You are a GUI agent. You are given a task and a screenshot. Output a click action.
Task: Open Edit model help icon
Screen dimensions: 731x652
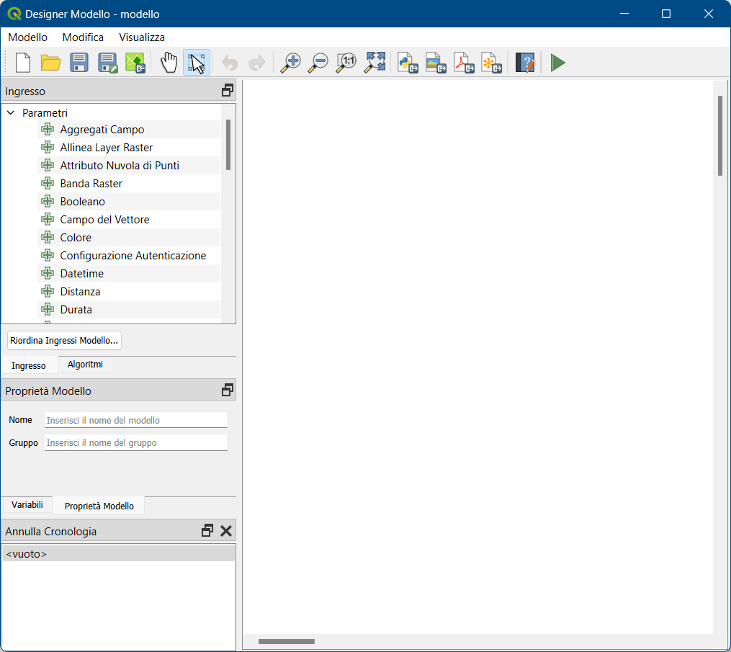(525, 63)
